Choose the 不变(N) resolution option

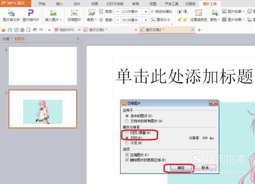[127, 143]
